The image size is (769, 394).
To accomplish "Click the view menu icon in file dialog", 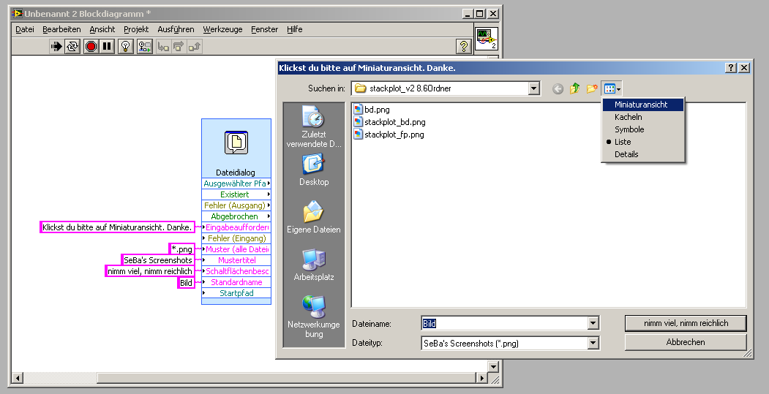I will 612,88.
